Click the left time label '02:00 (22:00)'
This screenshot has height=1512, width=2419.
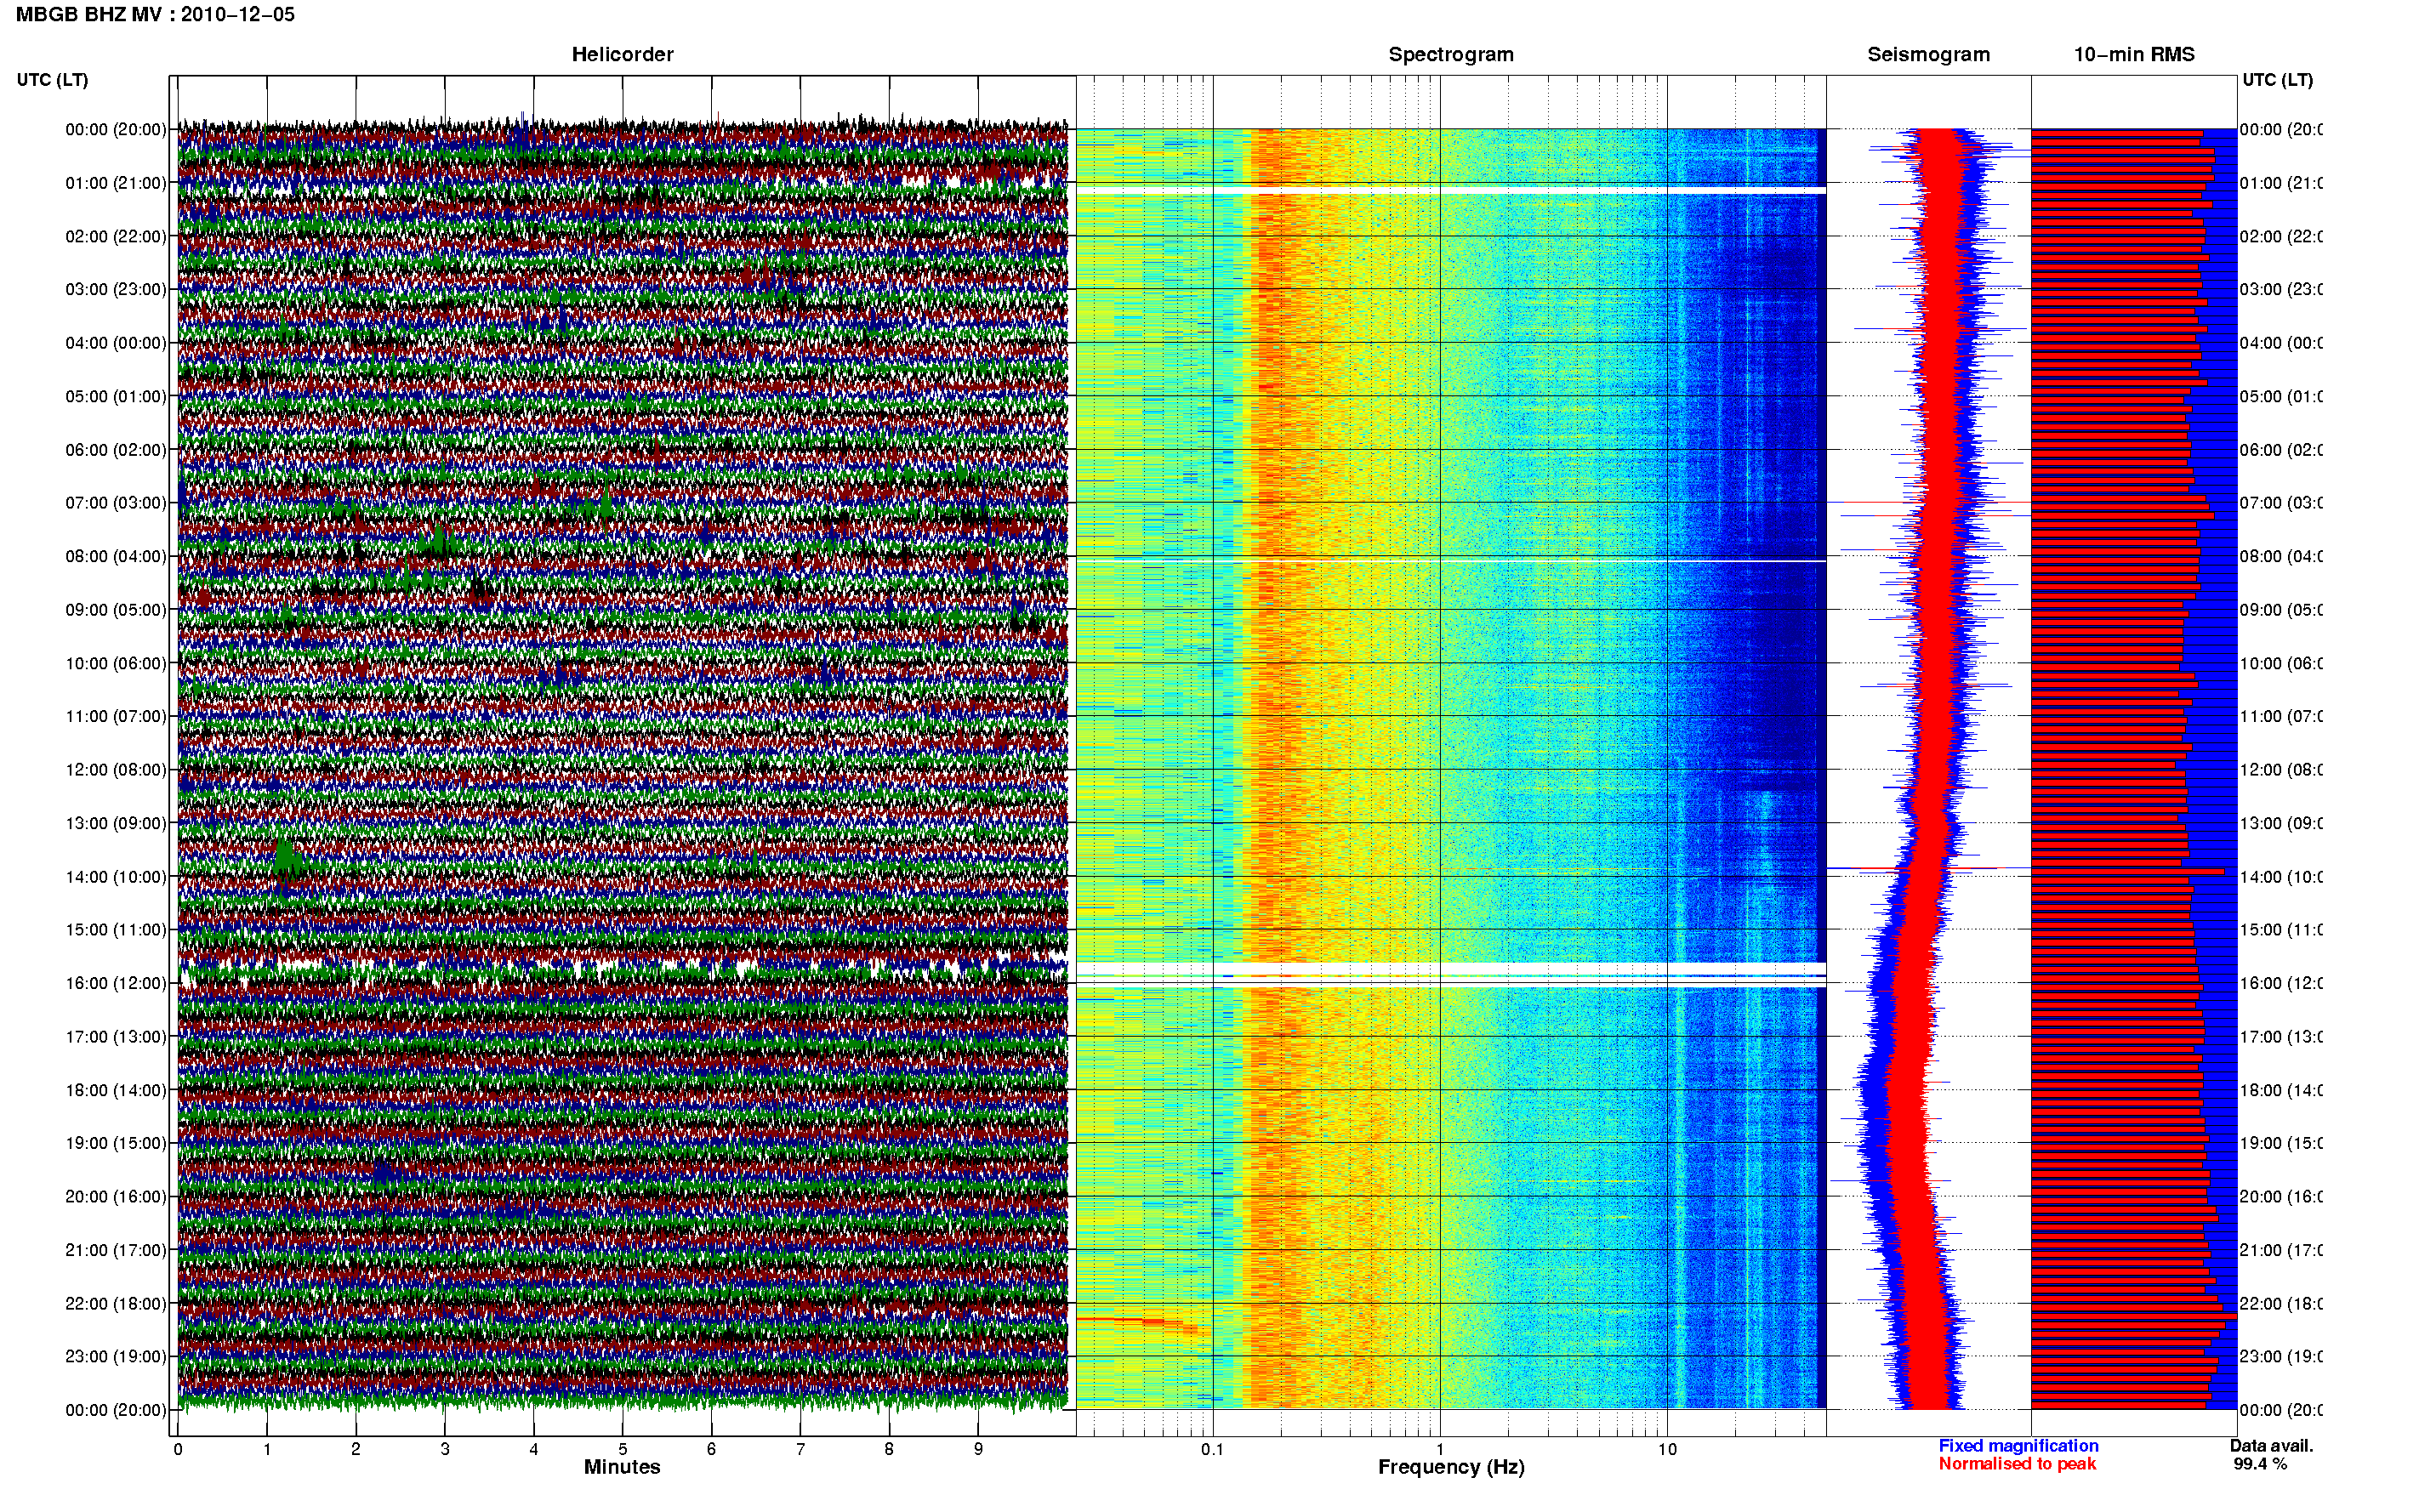116,236
